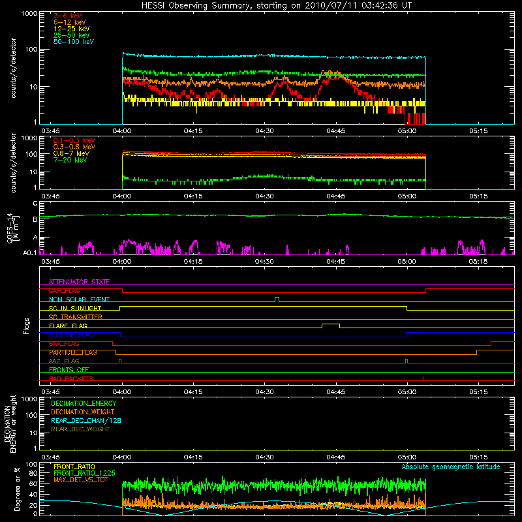Click the 03:45 tick label under GOES plot
This screenshot has height=522, width=522.
click(51, 262)
